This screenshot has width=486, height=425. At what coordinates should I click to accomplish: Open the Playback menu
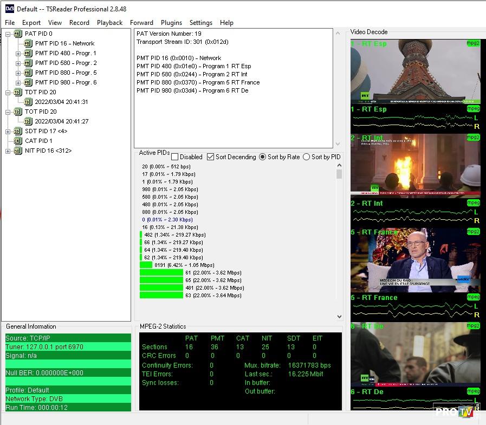click(109, 23)
